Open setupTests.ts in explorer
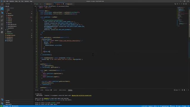This screenshot has width=190, height=107. [11, 28]
